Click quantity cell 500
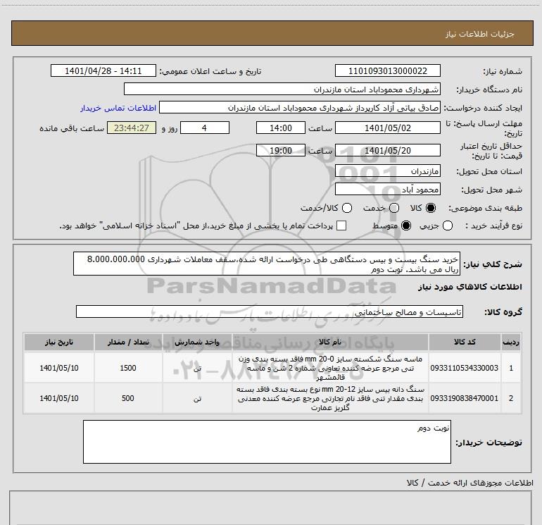This screenshot has width=542, height=525. [x=128, y=398]
